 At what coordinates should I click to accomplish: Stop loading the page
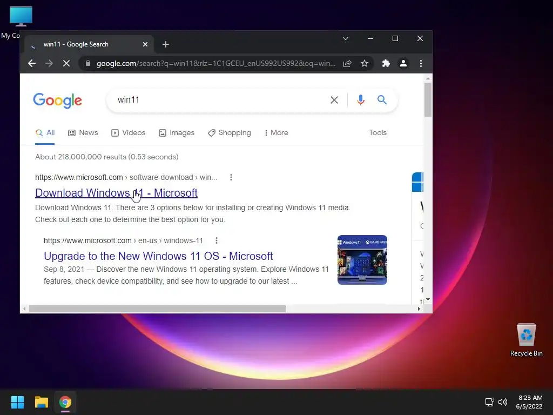click(x=66, y=64)
